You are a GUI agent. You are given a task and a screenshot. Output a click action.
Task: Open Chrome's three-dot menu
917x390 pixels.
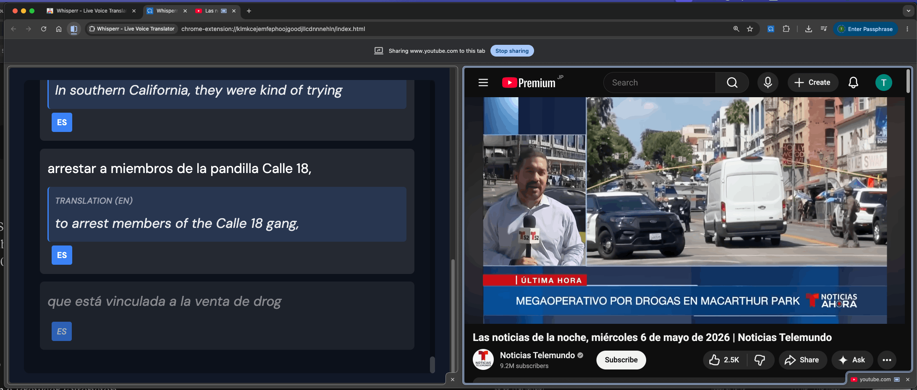(907, 29)
